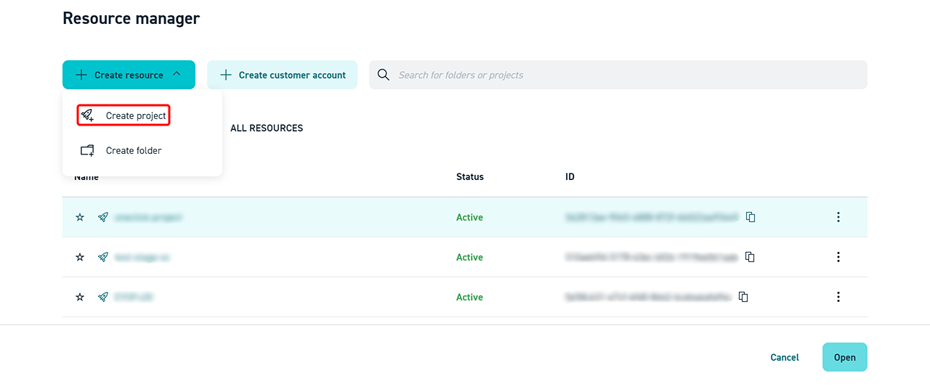This screenshot has width=930, height=389.
Task: Star the first project as favorite
Action: point(80,217)
